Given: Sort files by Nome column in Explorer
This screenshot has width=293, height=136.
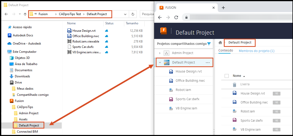Looking at the screenshot, I should (71, 23).
